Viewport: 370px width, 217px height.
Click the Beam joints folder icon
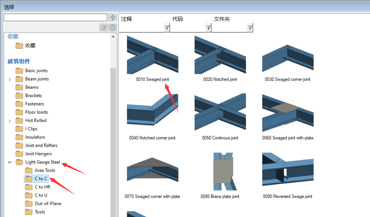coord(19,79)
